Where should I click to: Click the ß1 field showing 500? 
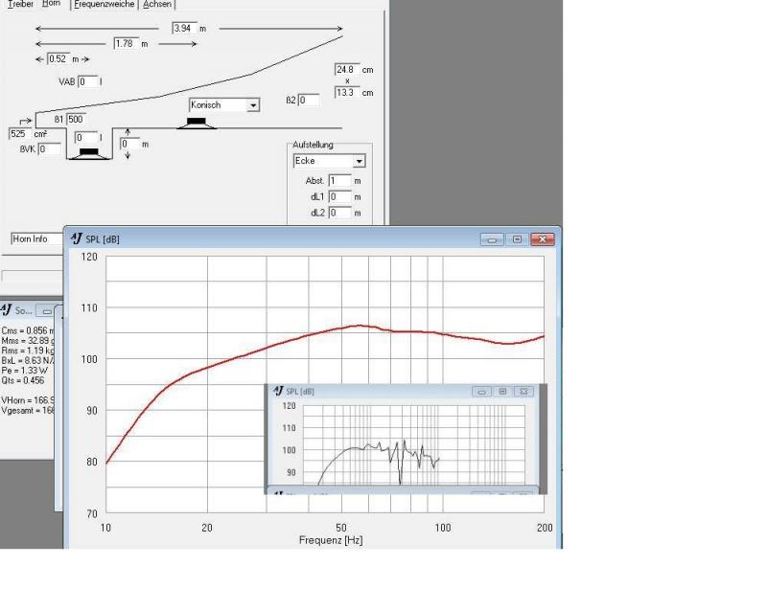coord(76,119)
